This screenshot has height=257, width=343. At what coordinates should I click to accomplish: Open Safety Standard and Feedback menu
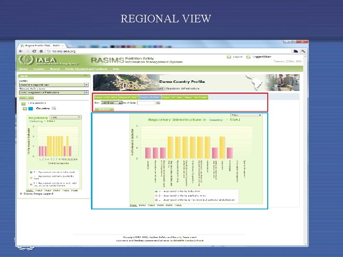pos(86,69)
